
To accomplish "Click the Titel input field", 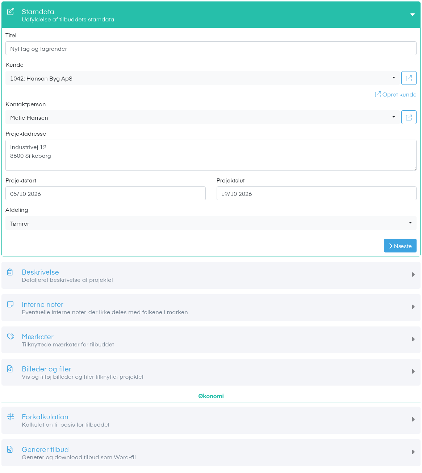I will [x=211, y=48].
